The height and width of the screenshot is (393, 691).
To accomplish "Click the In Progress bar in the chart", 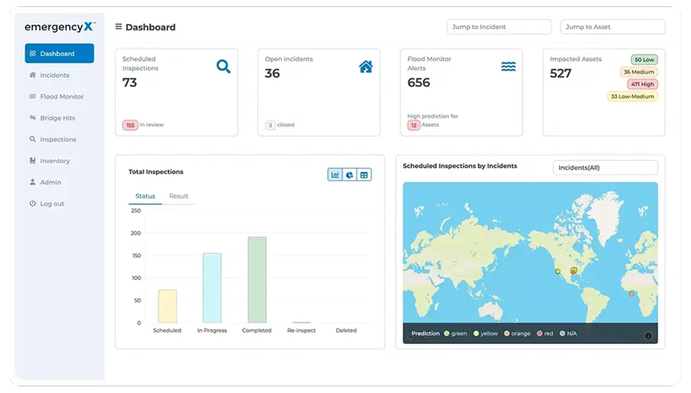I will [212, 288].
